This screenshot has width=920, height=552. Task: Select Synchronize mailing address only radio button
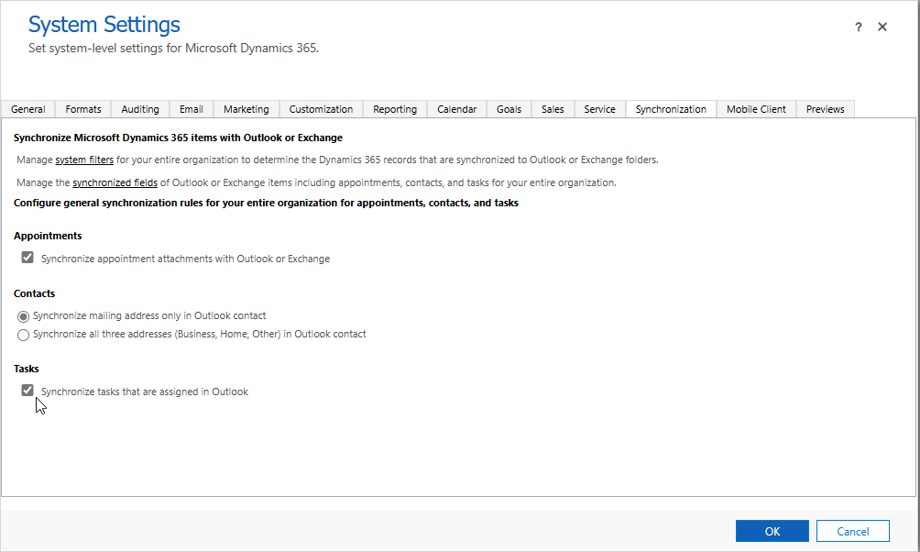coord(24,316)
